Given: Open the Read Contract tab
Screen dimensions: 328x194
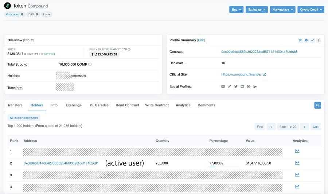Looking at the screenshot, I should 127,105.
